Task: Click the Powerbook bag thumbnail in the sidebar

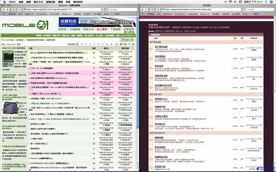Action: tap(10, 107)
